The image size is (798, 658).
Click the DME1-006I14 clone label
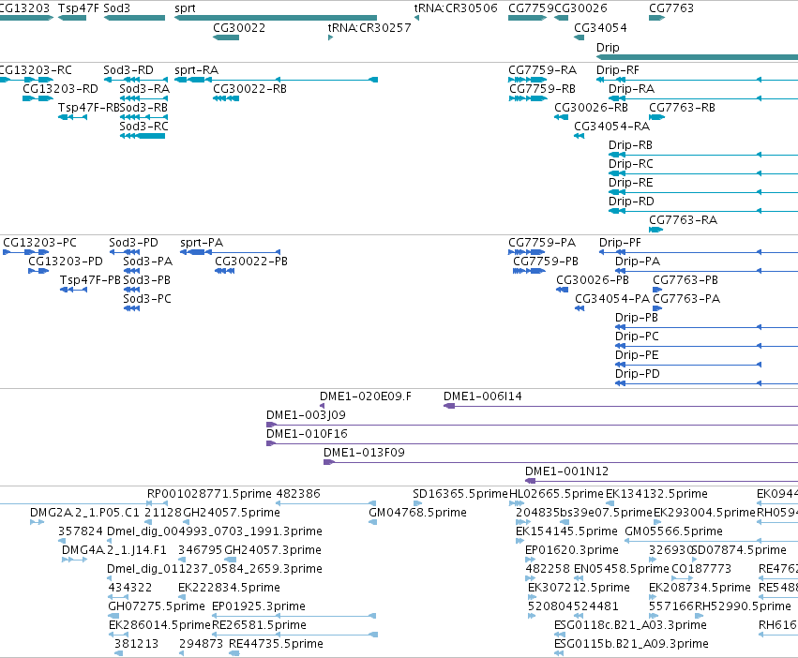[x=483, y=396]
